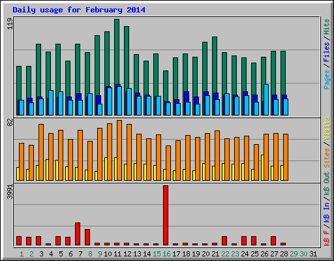The image size is (334, 261).
Task: Click day label 4 on x-axis
Action: point(51,254)
